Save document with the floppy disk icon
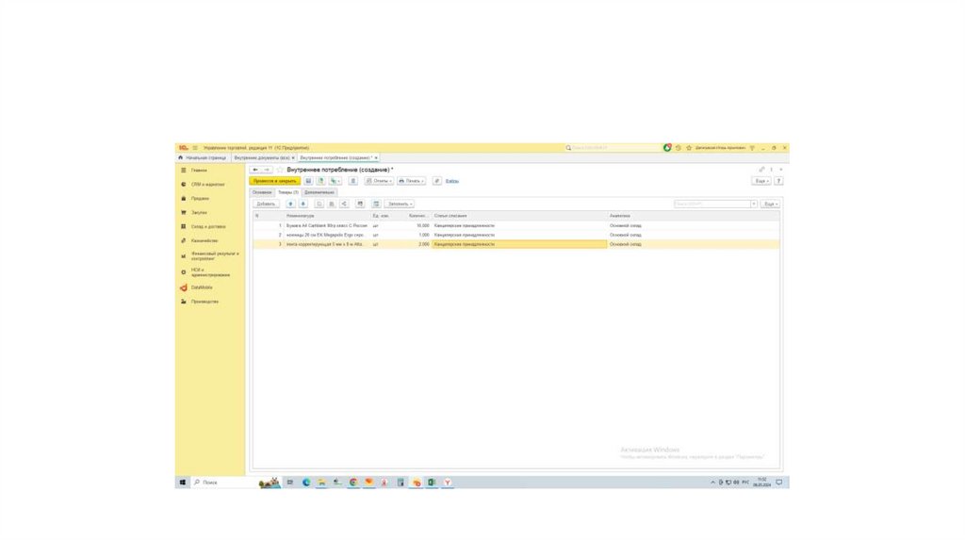Screen dimensions: 965x541 pyautogui.click(x=308, y=181)
